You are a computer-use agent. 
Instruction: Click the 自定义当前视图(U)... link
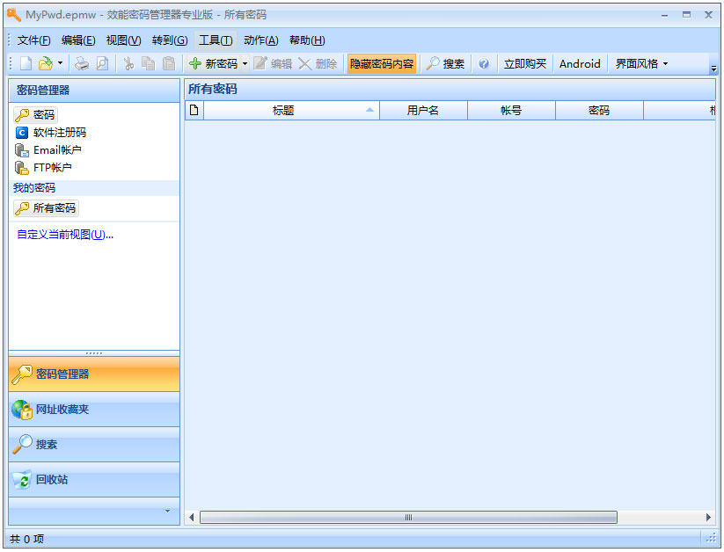click(65, 235)
